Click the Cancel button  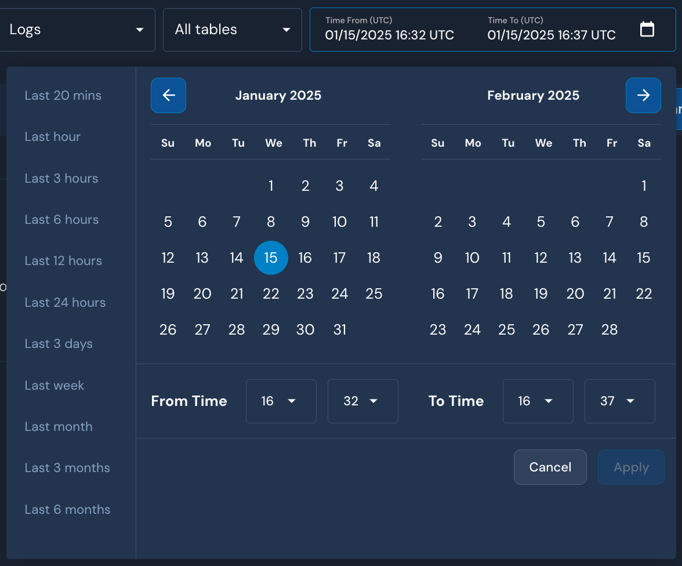tap(550, 467)
